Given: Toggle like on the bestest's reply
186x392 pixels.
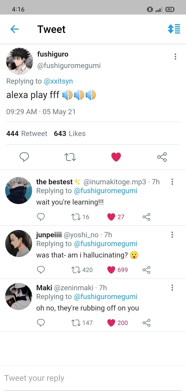Looking at the screenshot, I should pyautogui.click(x=111, y=217).
